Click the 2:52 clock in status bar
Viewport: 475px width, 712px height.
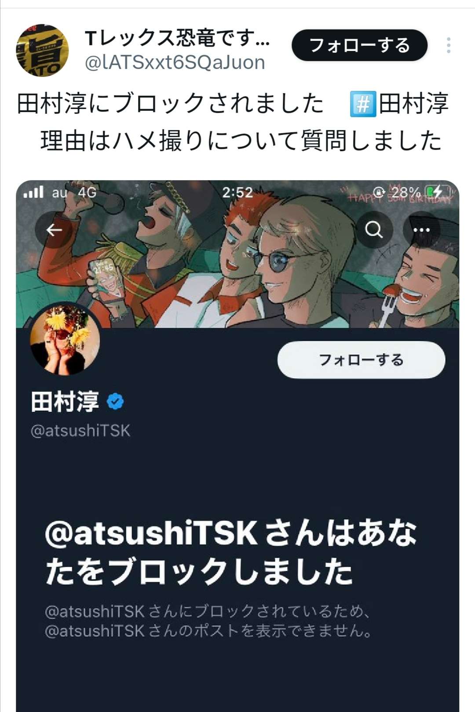click(x=237, y=192)
